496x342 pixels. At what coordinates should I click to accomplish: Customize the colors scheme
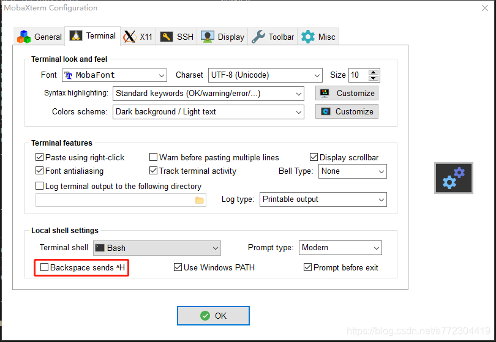(x=347, y=111)
